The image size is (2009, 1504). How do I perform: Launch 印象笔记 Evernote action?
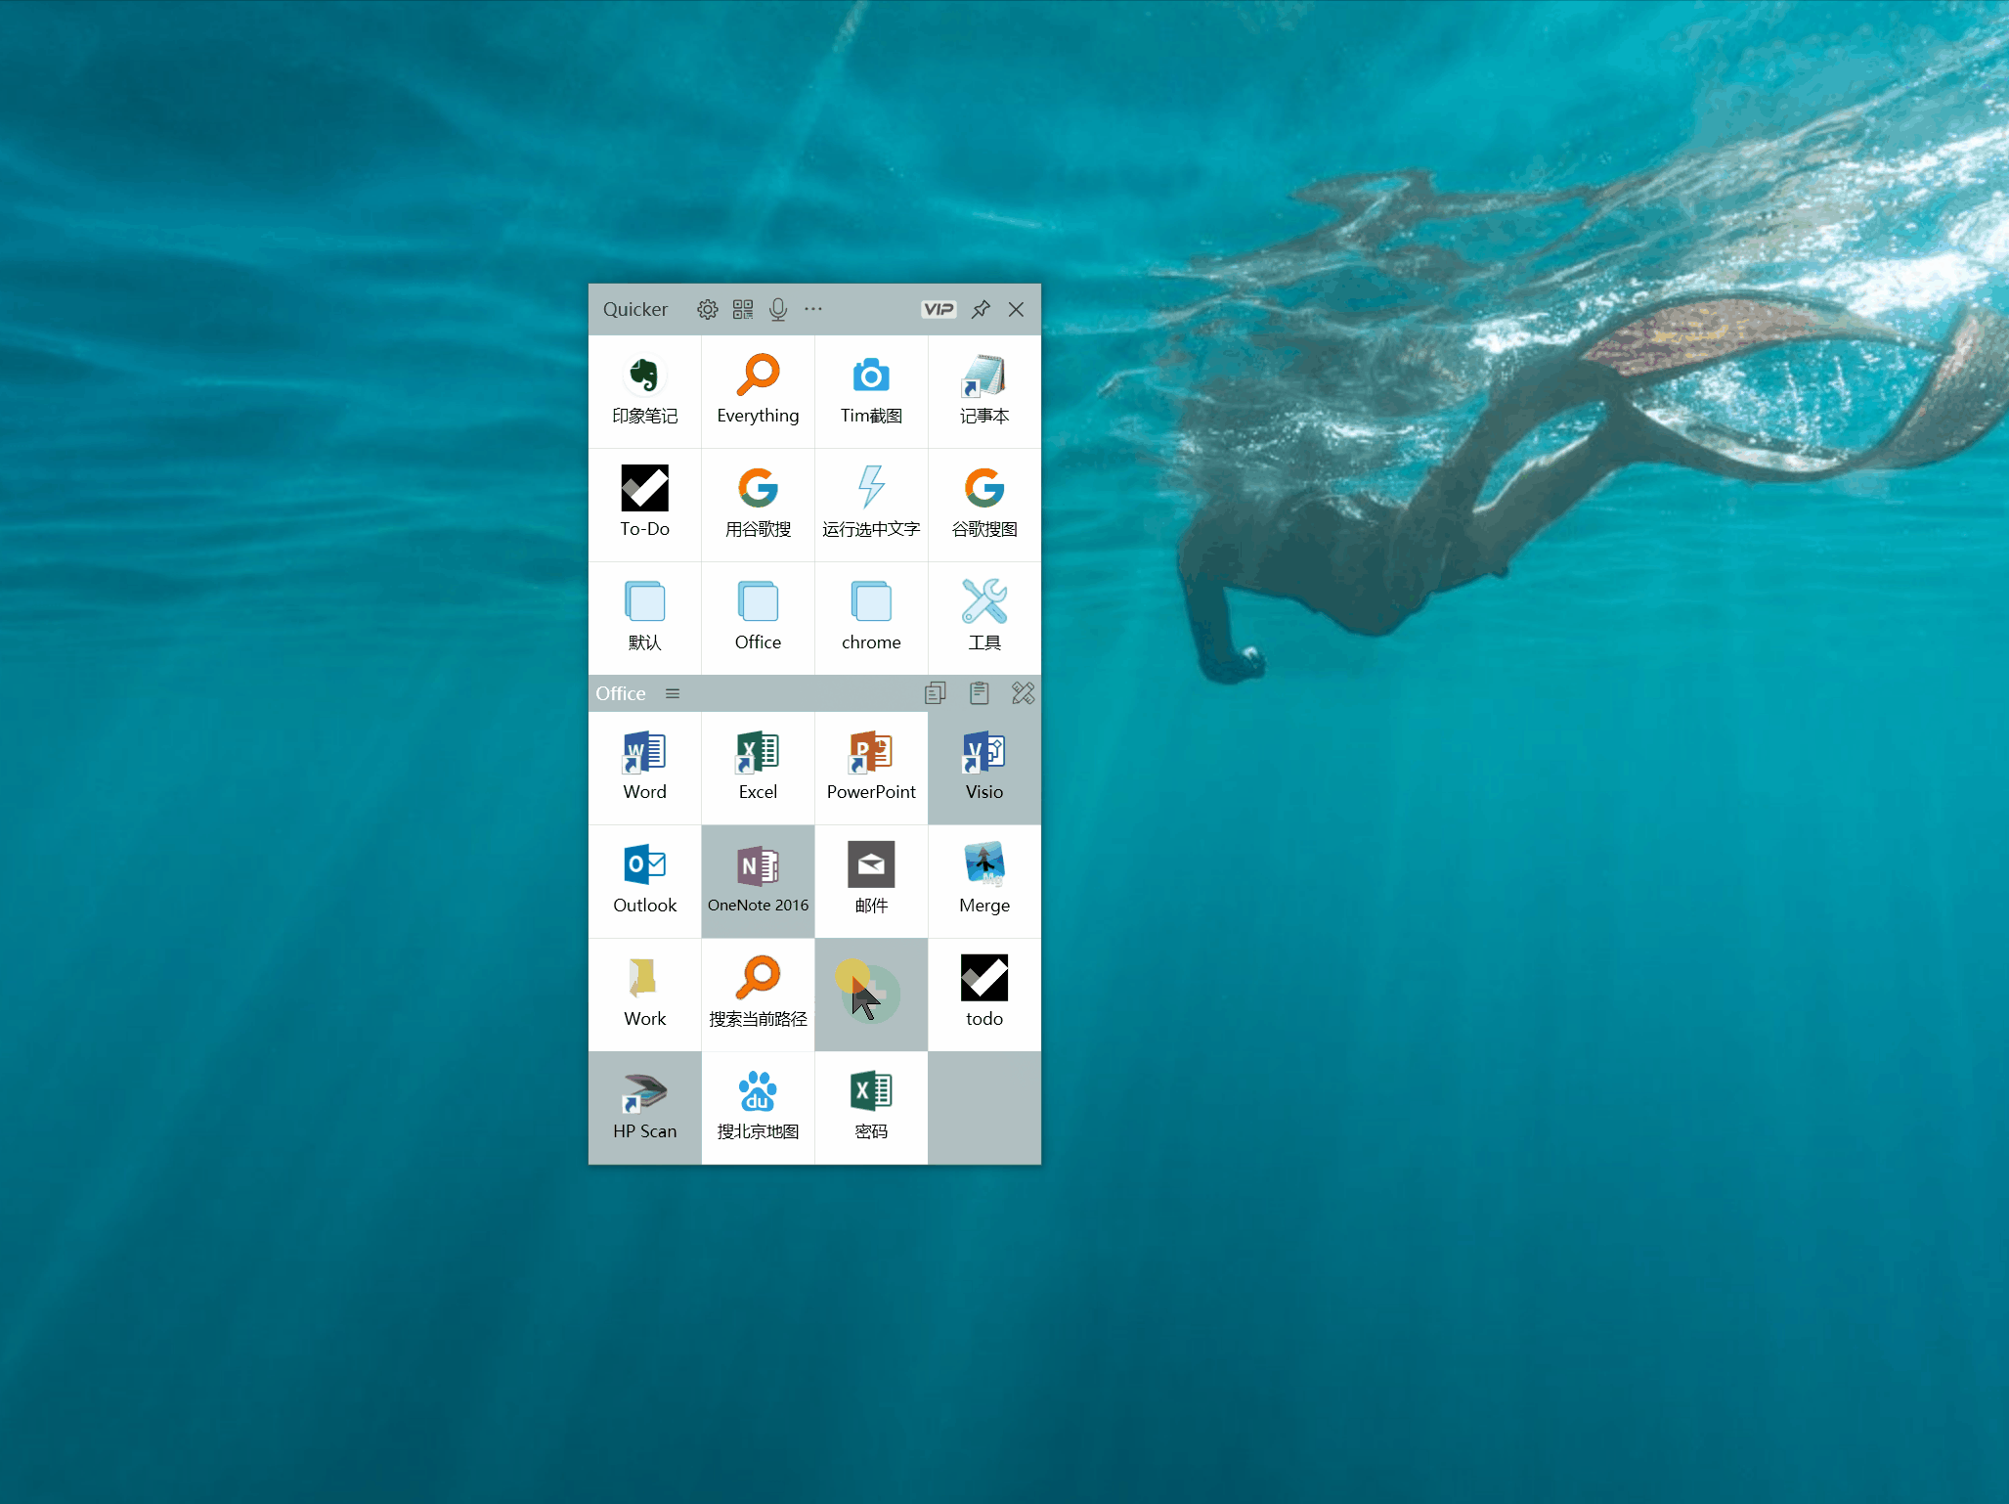[x=645, y=392]
